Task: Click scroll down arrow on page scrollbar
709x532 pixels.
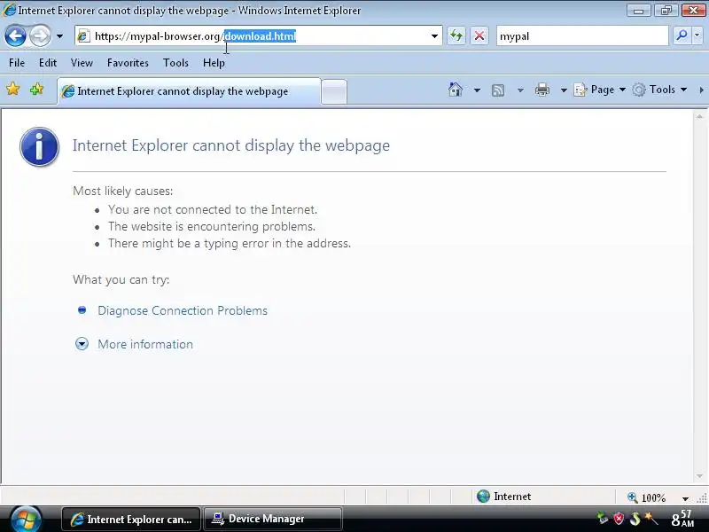Action: (x=699, y=476)
